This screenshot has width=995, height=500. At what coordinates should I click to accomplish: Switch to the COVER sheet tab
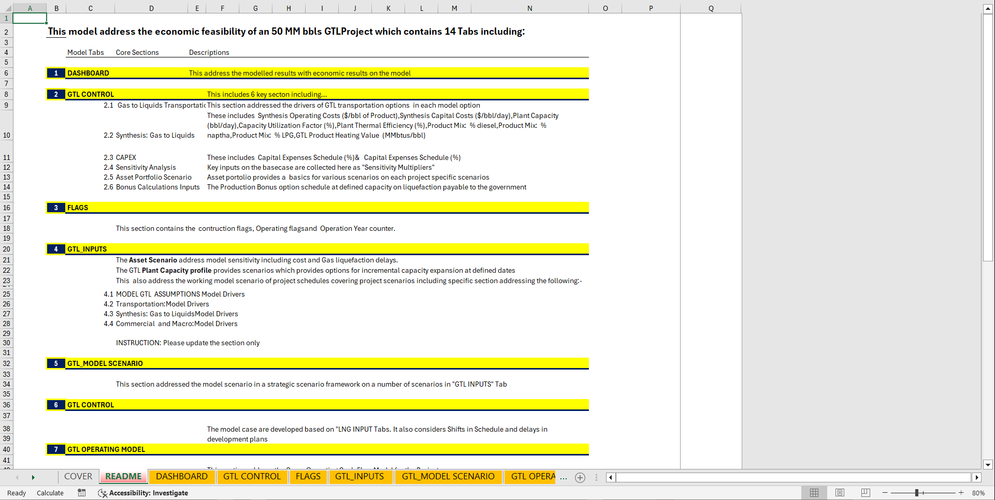78,476
